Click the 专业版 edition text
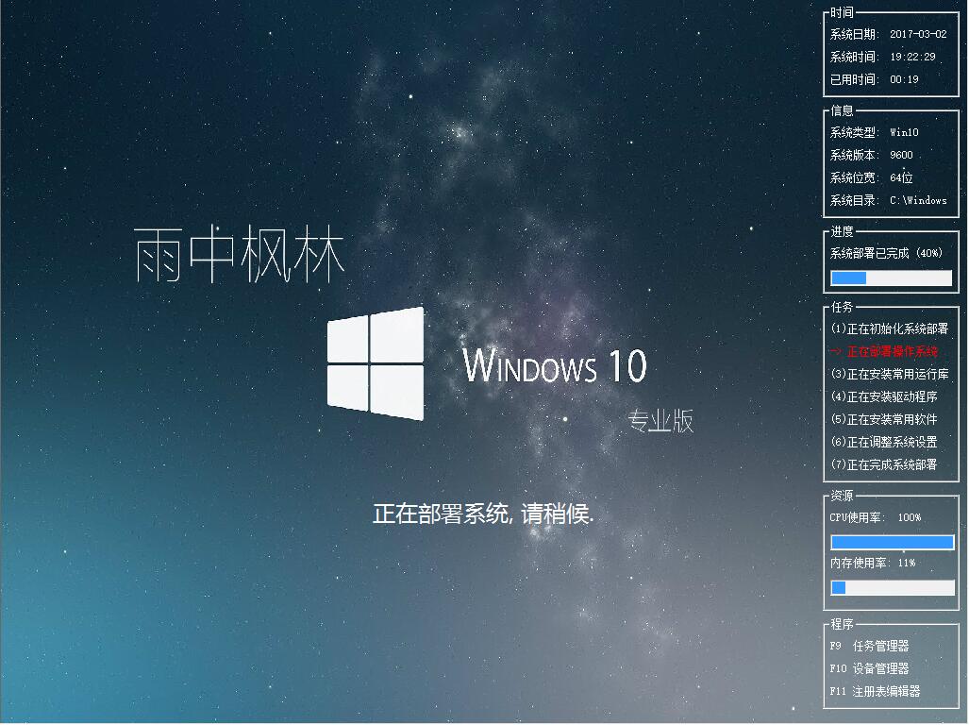Image resolution: width=969 pixels, height=725 pixels. (660, 421)
